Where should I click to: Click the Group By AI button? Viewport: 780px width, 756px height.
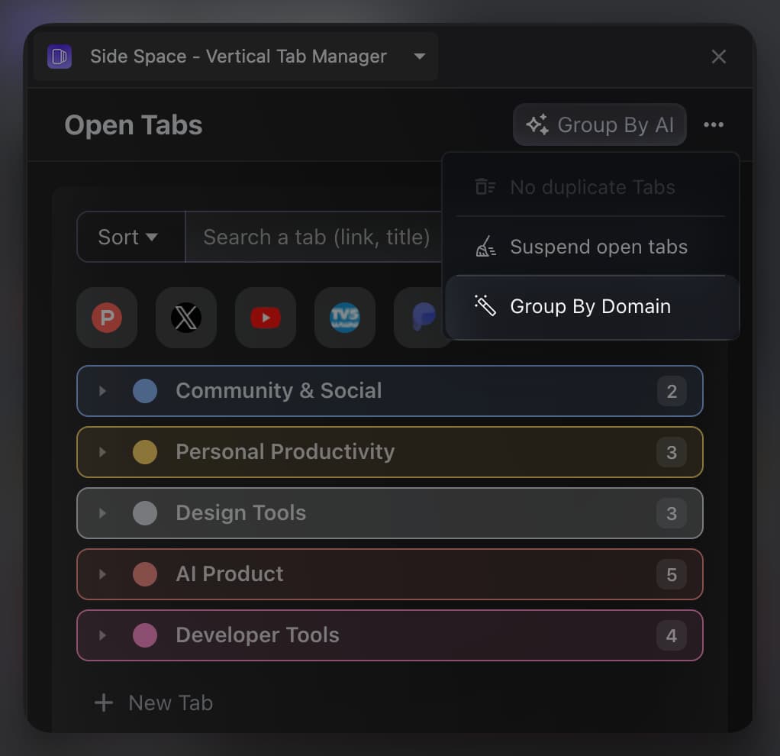click(x=600, y=124)
